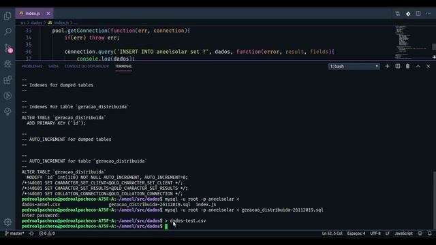Kill terminal with trash icon
The height and width of the screenshot is (245, 436).
click(x=407, y=67)
